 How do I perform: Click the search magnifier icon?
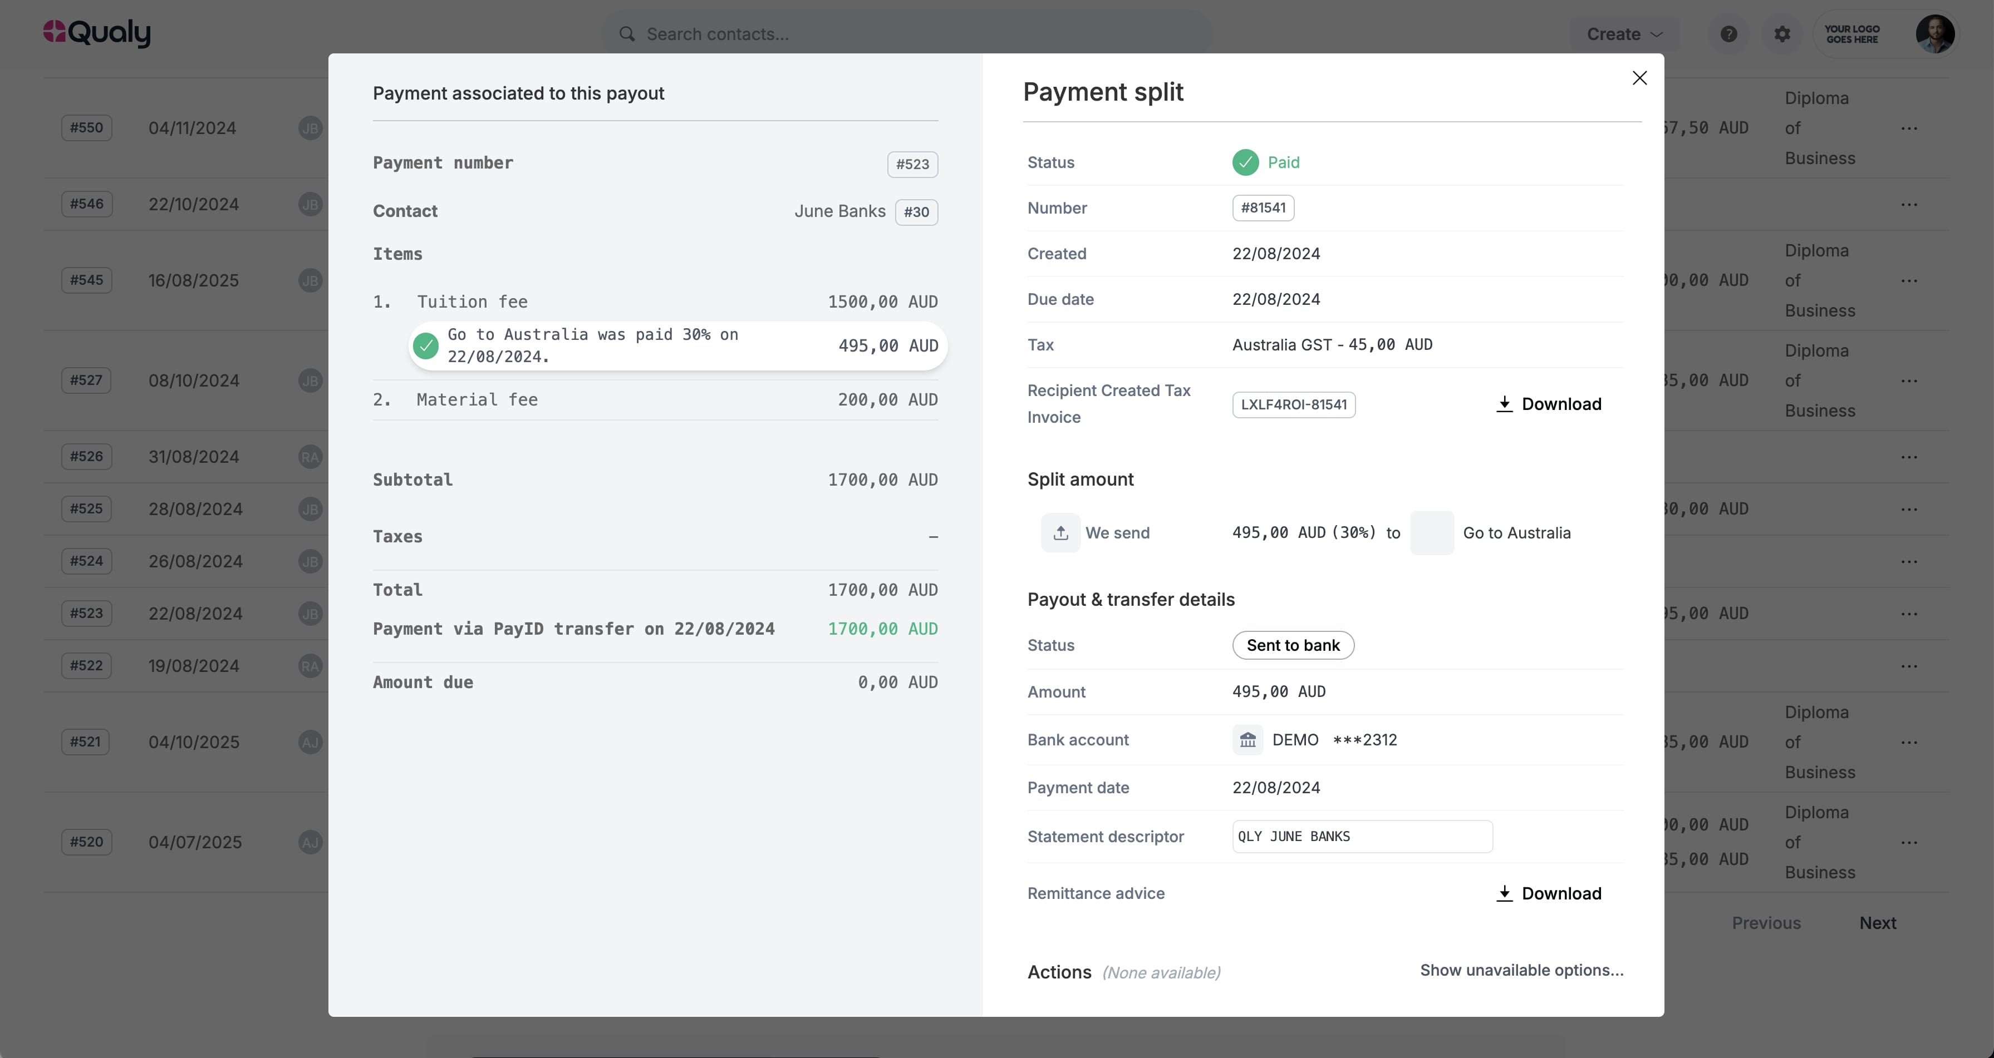[627, 34]
